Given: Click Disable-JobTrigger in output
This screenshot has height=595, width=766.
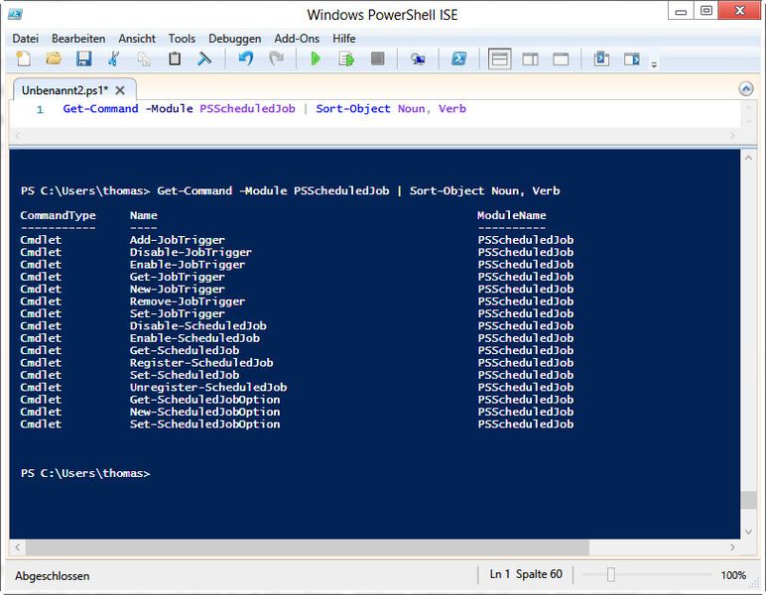Looking at the screenshot, I should (x=191, y=252).
